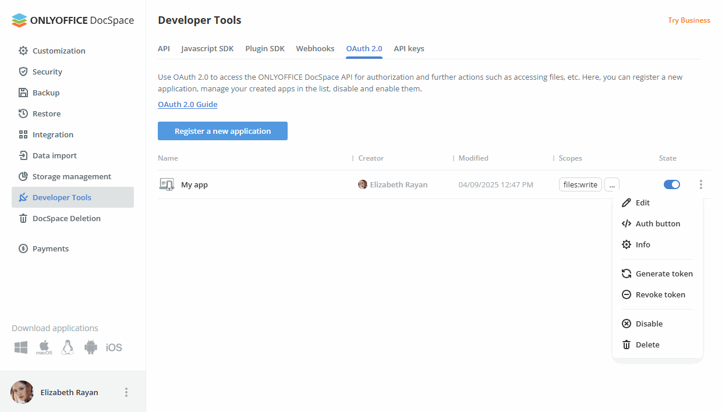Open DocSpace Deletion section
Screen dimensions: 722x412
65,218
